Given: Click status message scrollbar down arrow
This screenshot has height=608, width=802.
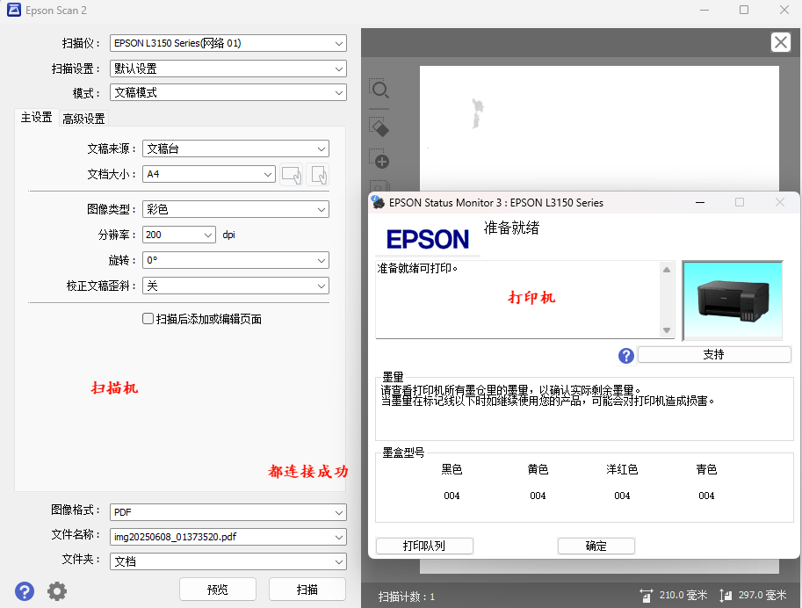Looking at the screenshot, I should tap(667, 330).
